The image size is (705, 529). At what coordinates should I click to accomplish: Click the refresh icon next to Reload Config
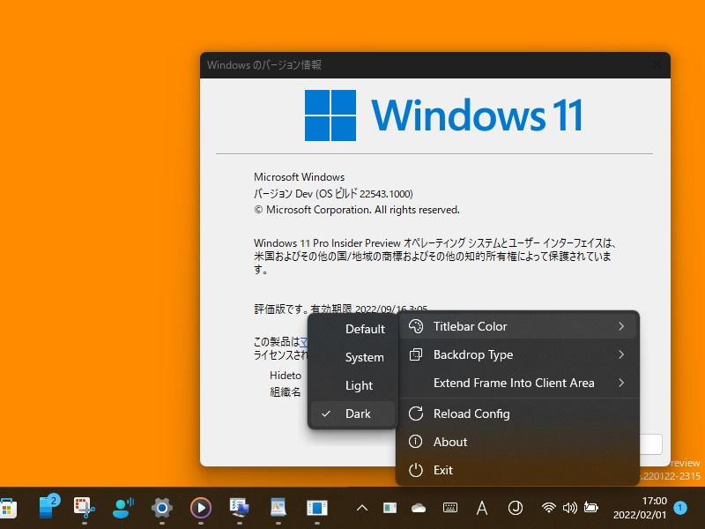[x=417, y=414]
